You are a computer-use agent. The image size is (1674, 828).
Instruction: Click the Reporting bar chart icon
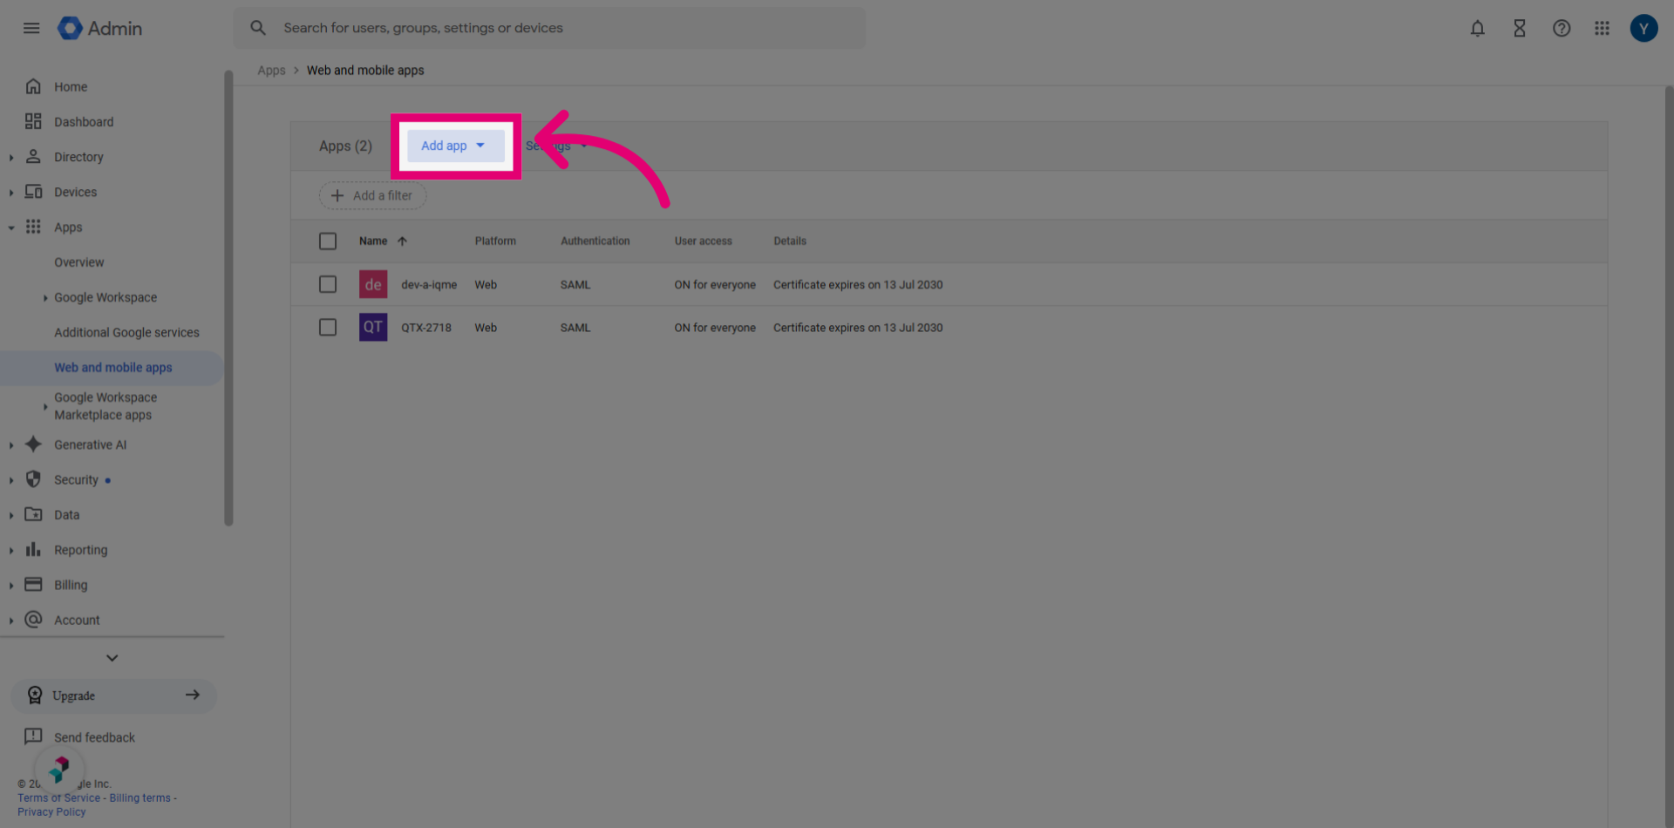pos(33,549)
